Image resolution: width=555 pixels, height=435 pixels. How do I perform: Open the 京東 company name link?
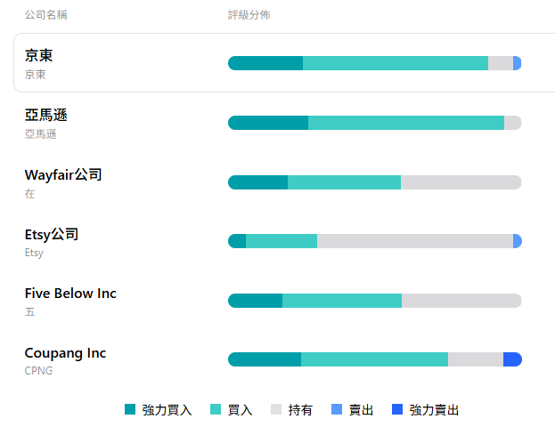coord(38,55)
